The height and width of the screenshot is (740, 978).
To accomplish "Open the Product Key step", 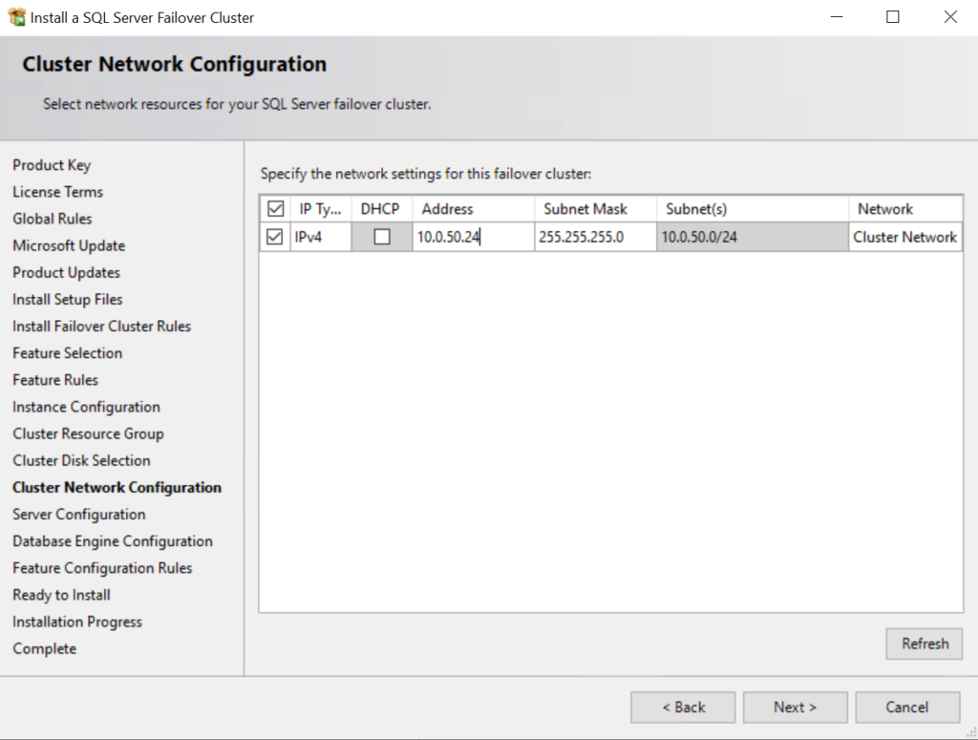I will tap(52, 164).
